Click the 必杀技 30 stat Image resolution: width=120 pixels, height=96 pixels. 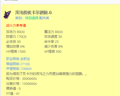(x=13, y=42)
